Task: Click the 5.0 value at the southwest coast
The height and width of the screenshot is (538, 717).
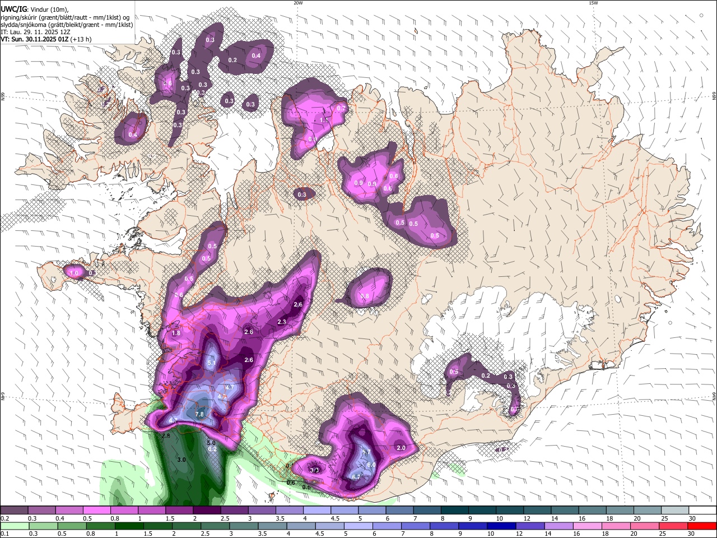Action: pos(211,443)
